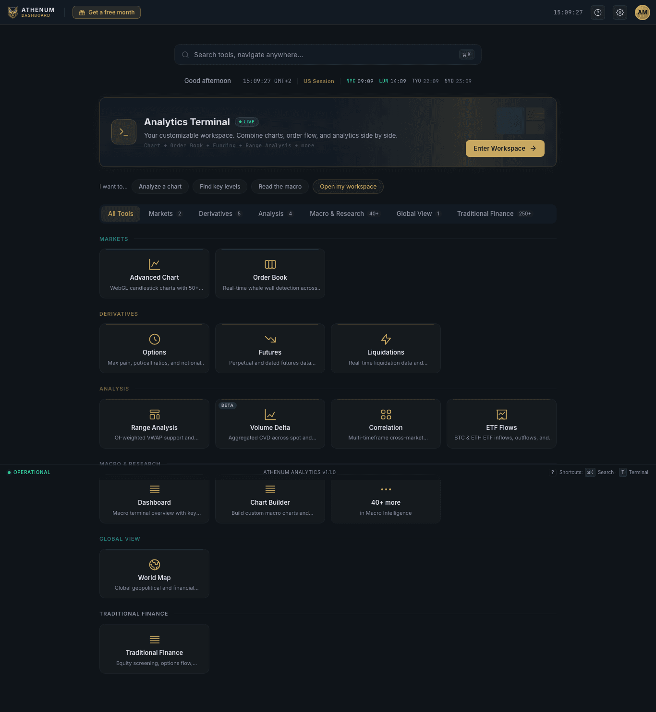Image resolution: width=656 pixels, height=712 pixels.
Task: Open the Liquidations card title
Action: point(386,352)
